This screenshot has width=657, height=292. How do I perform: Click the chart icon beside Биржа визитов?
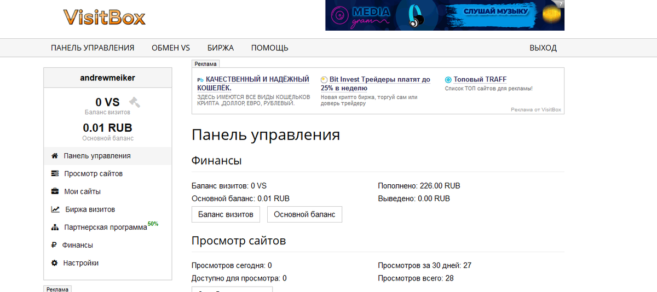tap(55, 209)
